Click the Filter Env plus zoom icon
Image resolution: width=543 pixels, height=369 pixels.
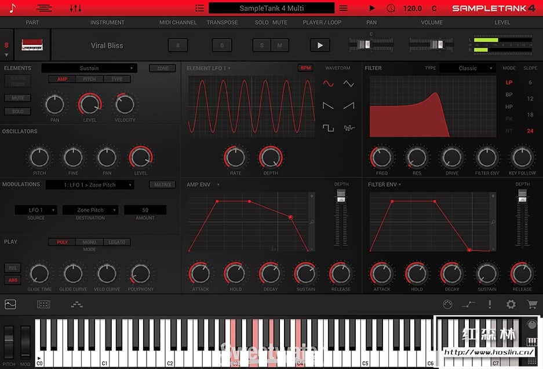click(x=493, y=196)
